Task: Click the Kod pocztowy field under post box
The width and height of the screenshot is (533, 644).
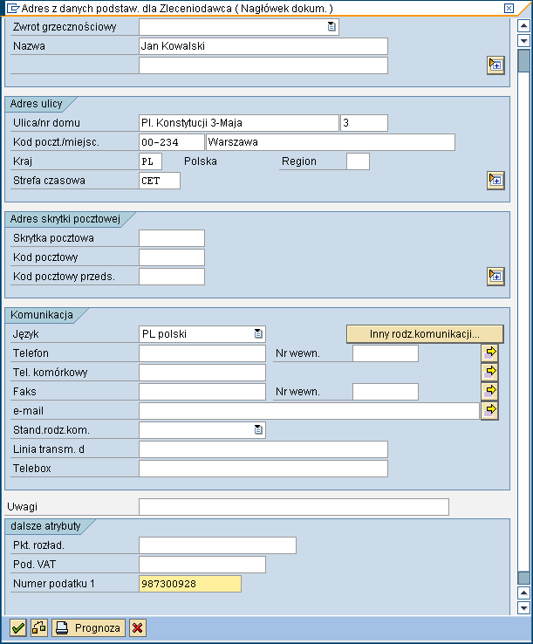Action: [172, 257]
